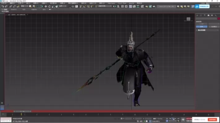Activate the Select and Place tool
This screenshot has width=220, height=123.
coord(57,6)
